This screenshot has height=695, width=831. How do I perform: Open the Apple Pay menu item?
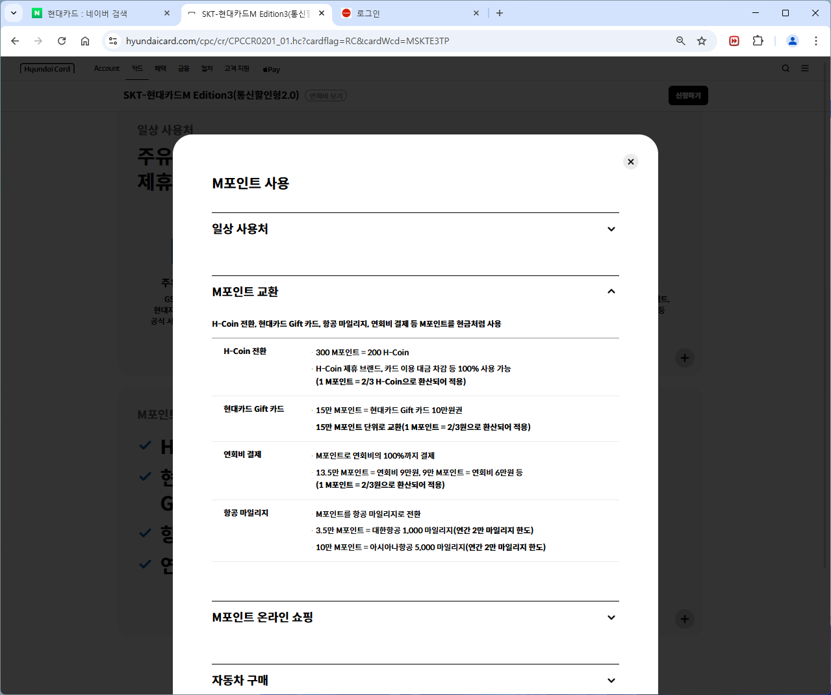(272, 69)
